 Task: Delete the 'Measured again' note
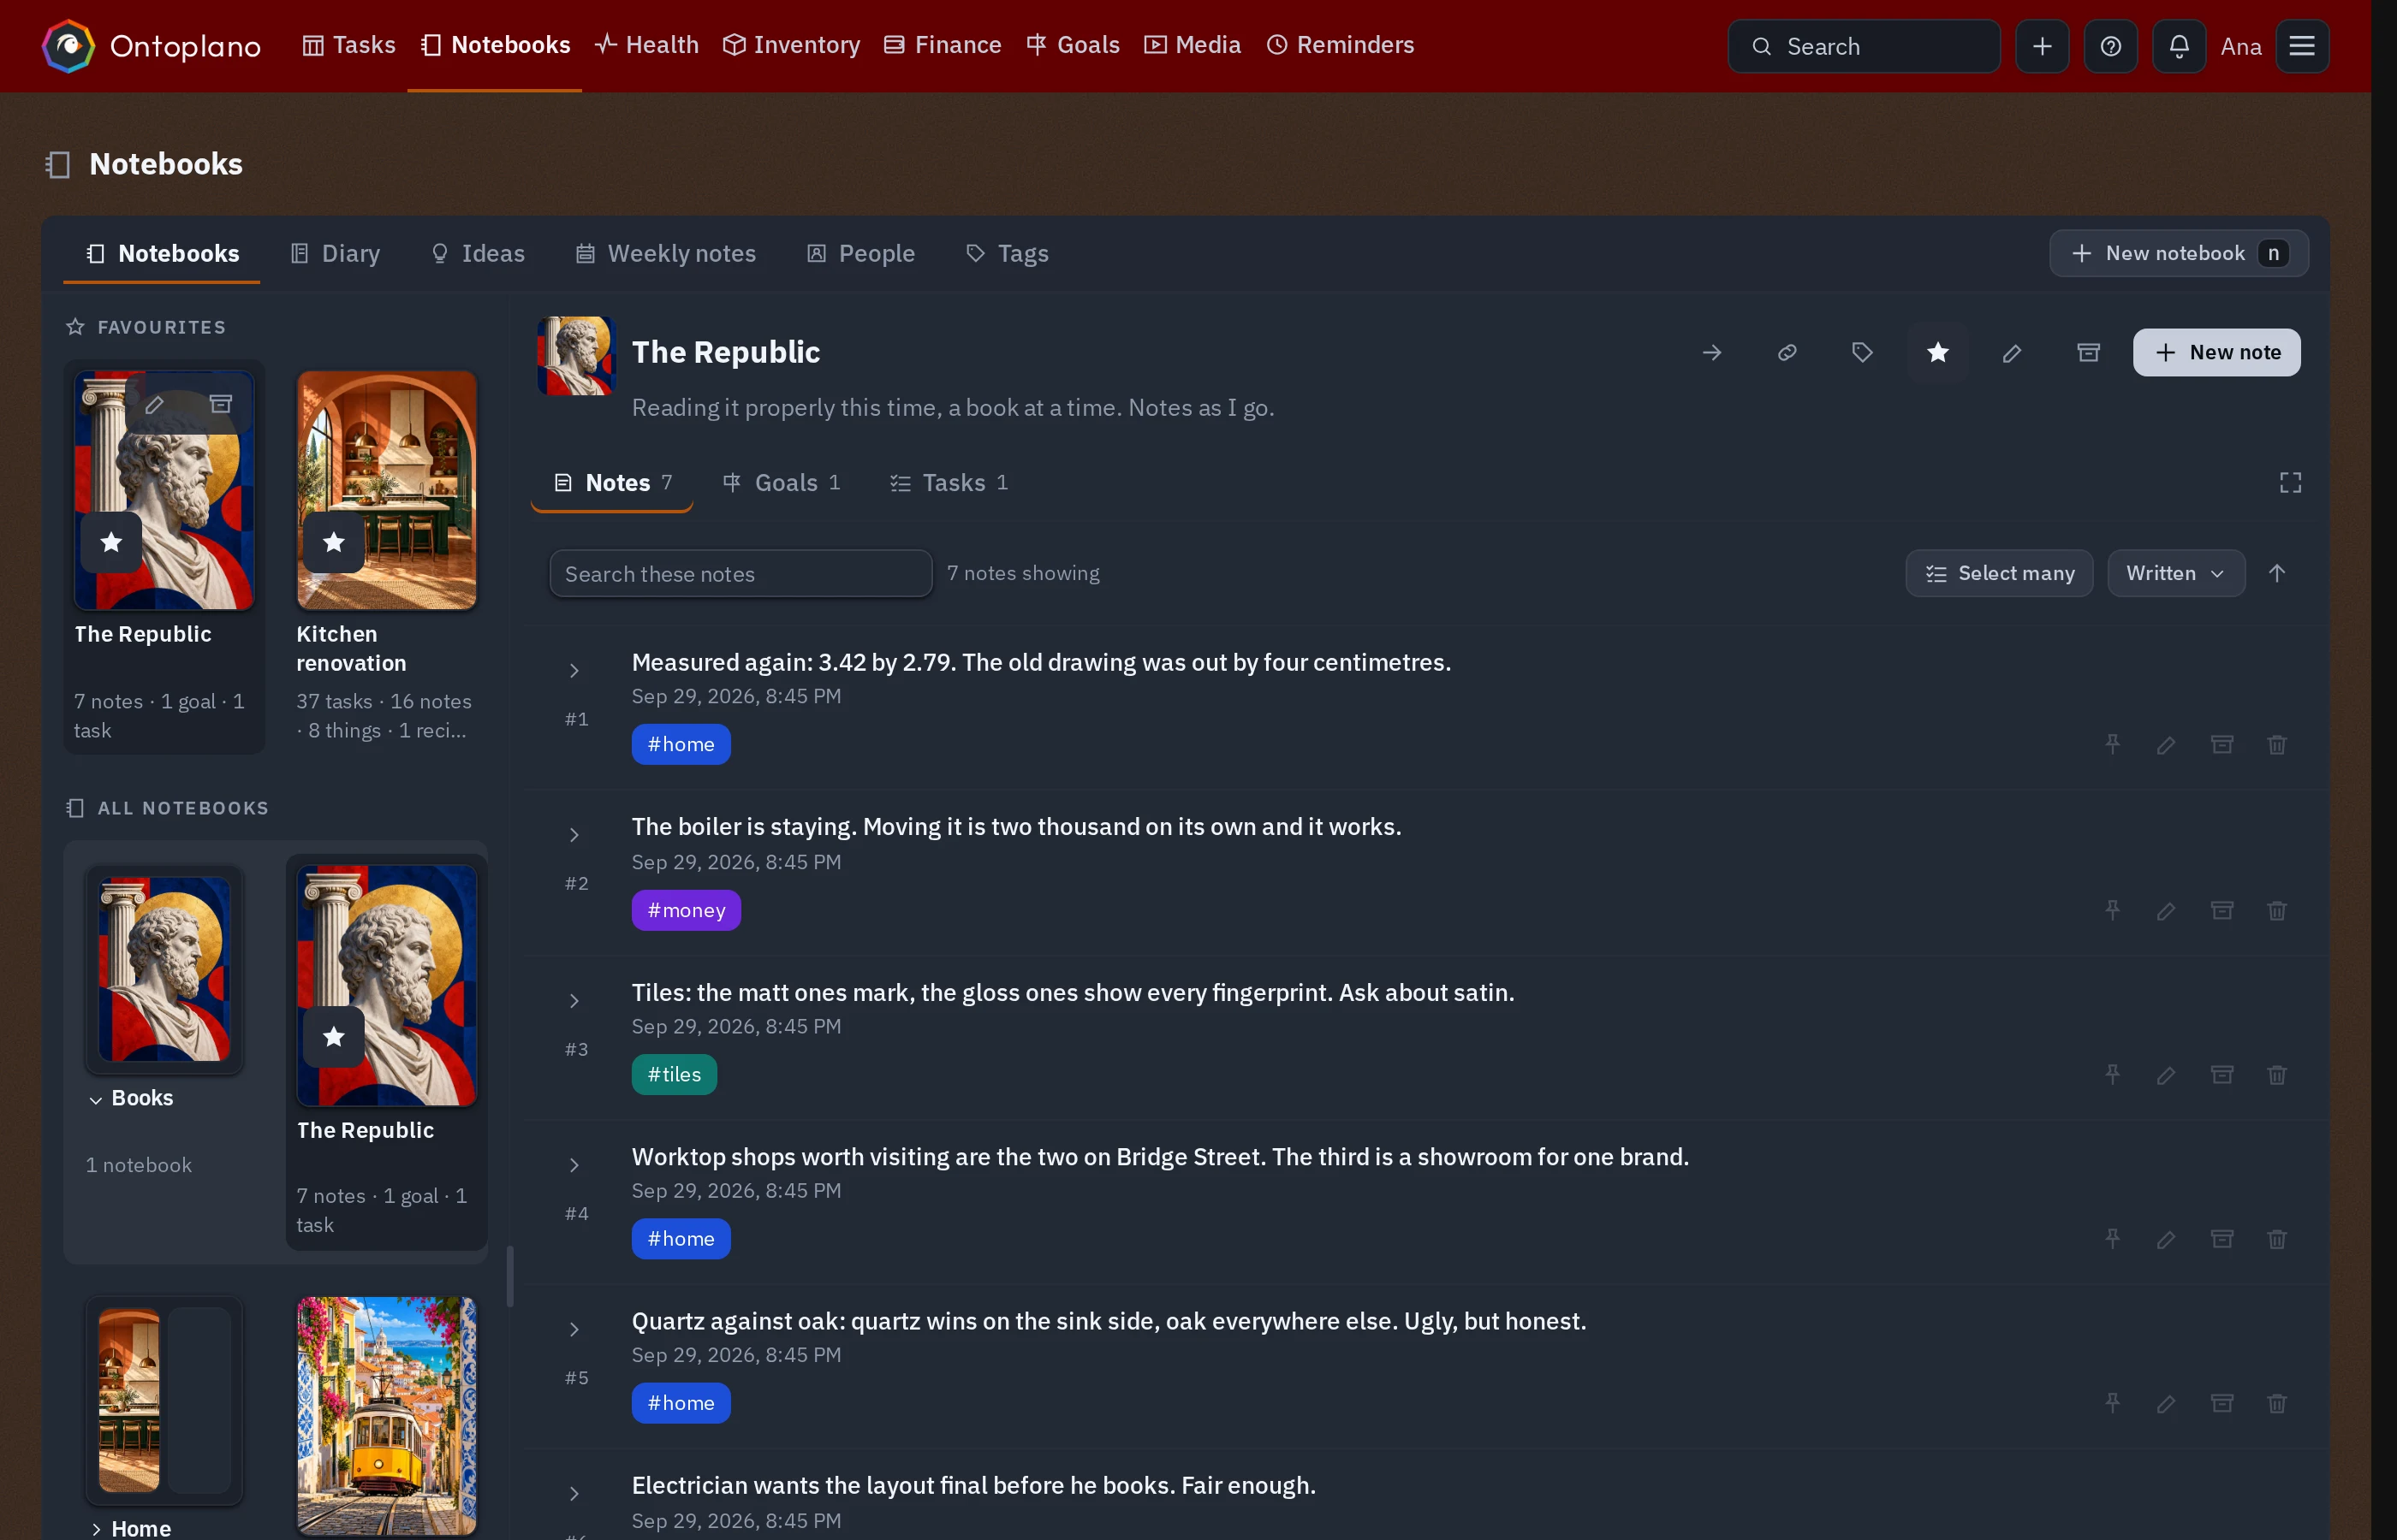[2276, 744]
